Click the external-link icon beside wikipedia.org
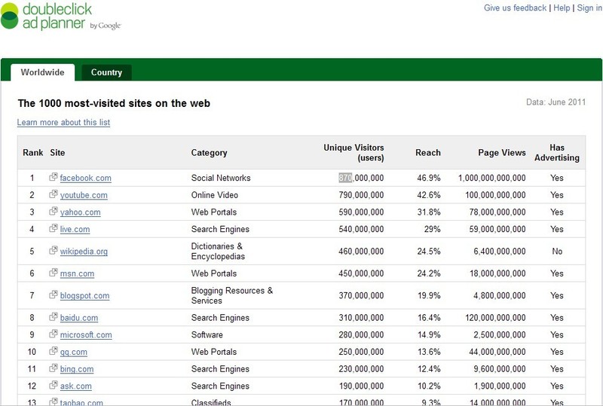 click(54, 252)
